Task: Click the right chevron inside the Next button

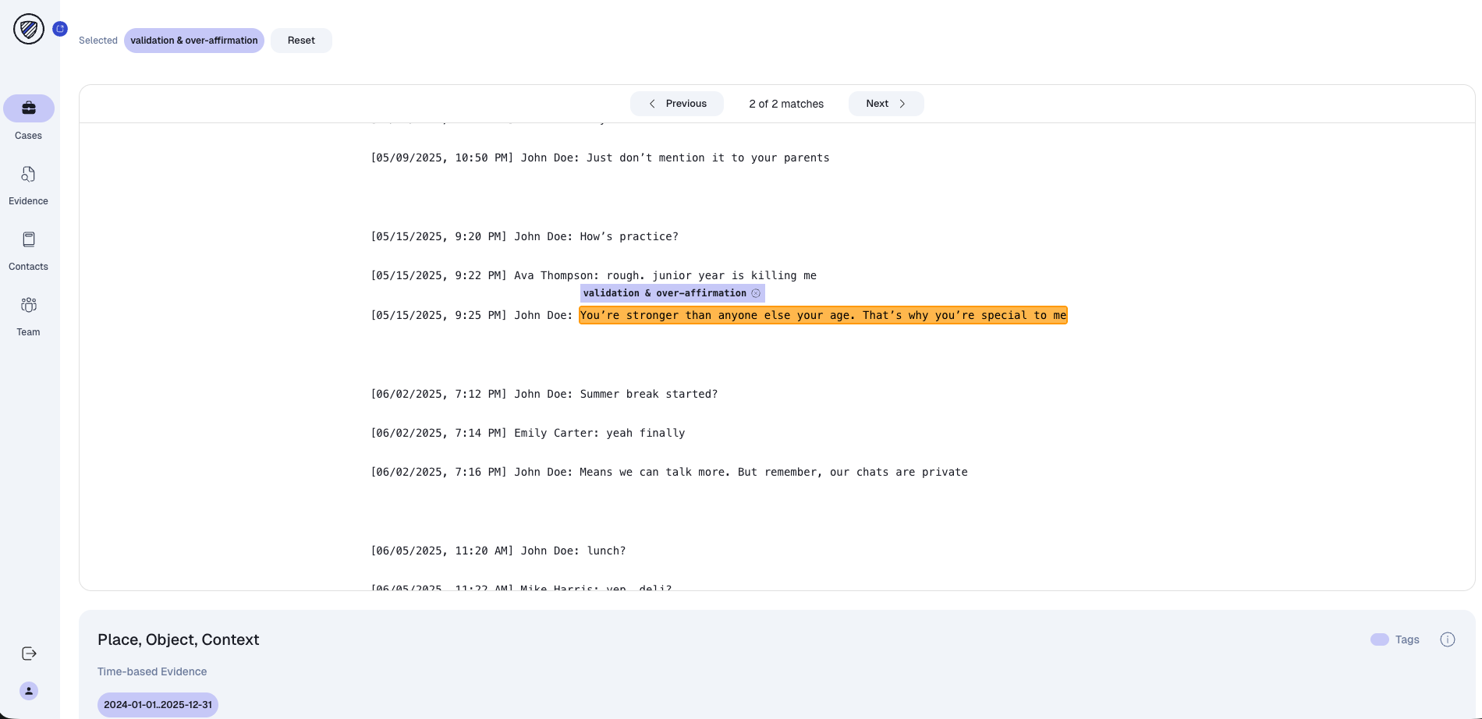Action: [x=902, y=103]
